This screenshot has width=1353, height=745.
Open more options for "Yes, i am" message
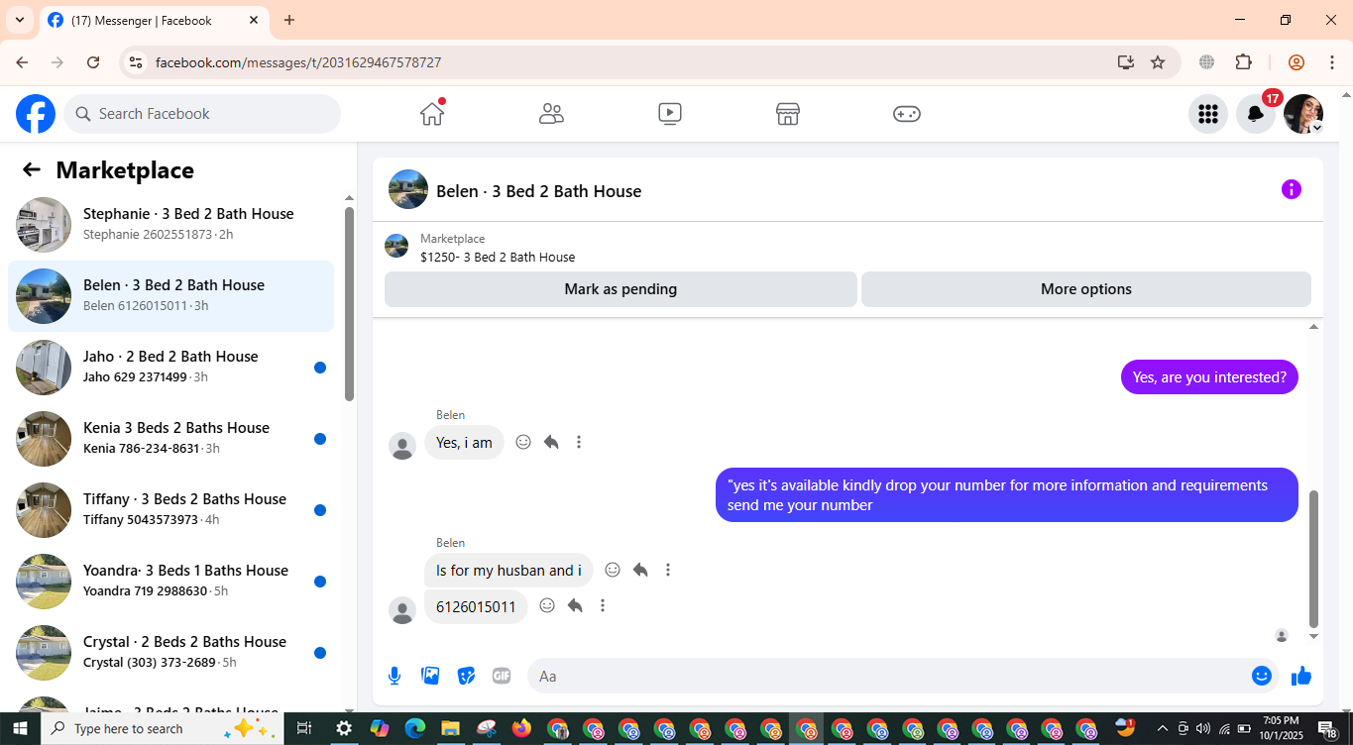(x=579, y=442)
